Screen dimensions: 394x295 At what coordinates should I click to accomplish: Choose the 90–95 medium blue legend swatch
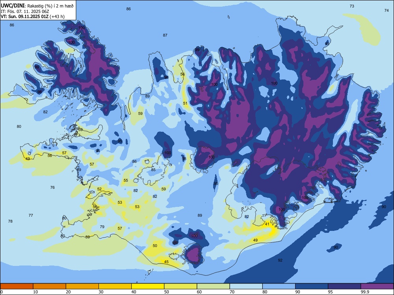[312, 286]
